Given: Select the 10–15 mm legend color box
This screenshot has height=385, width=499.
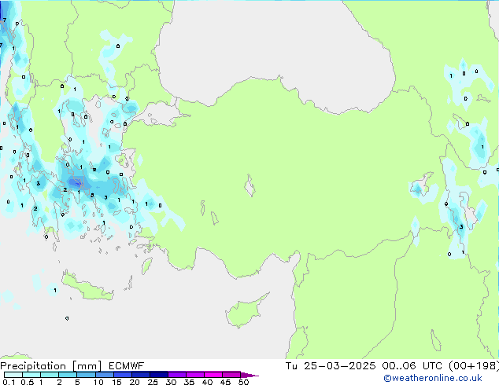Looking at the screenshot, I should pyautogui.click(x=104, y=375).
